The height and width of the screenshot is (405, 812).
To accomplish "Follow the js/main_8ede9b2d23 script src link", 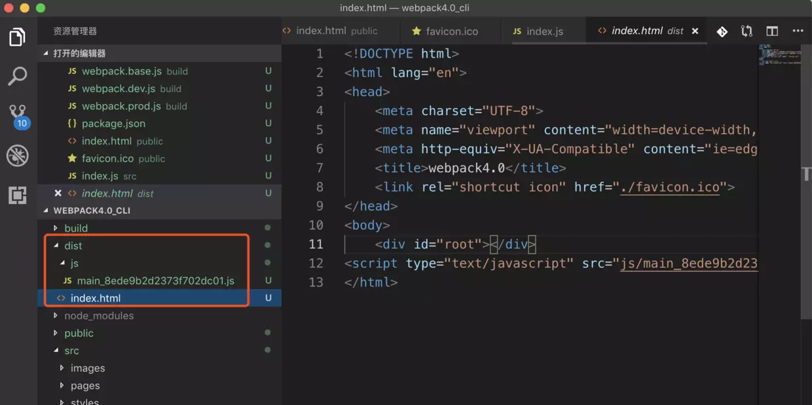I will click(x=689, y=263).
